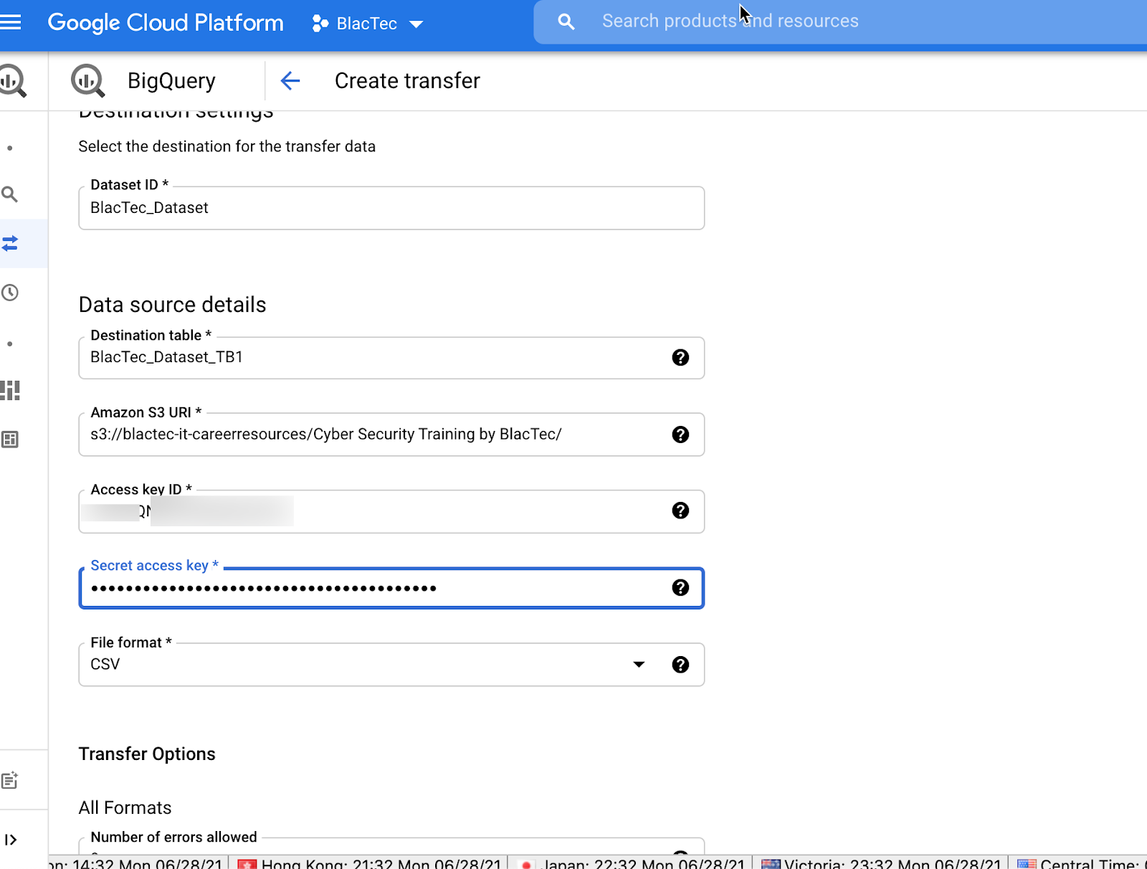
Task: Show help for Secret access key
Action: pyautogui.click(x=680, y=588)
